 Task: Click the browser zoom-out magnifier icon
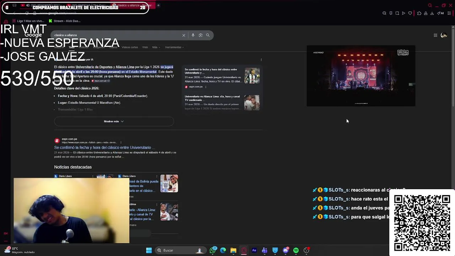click(x=384, y=13)
